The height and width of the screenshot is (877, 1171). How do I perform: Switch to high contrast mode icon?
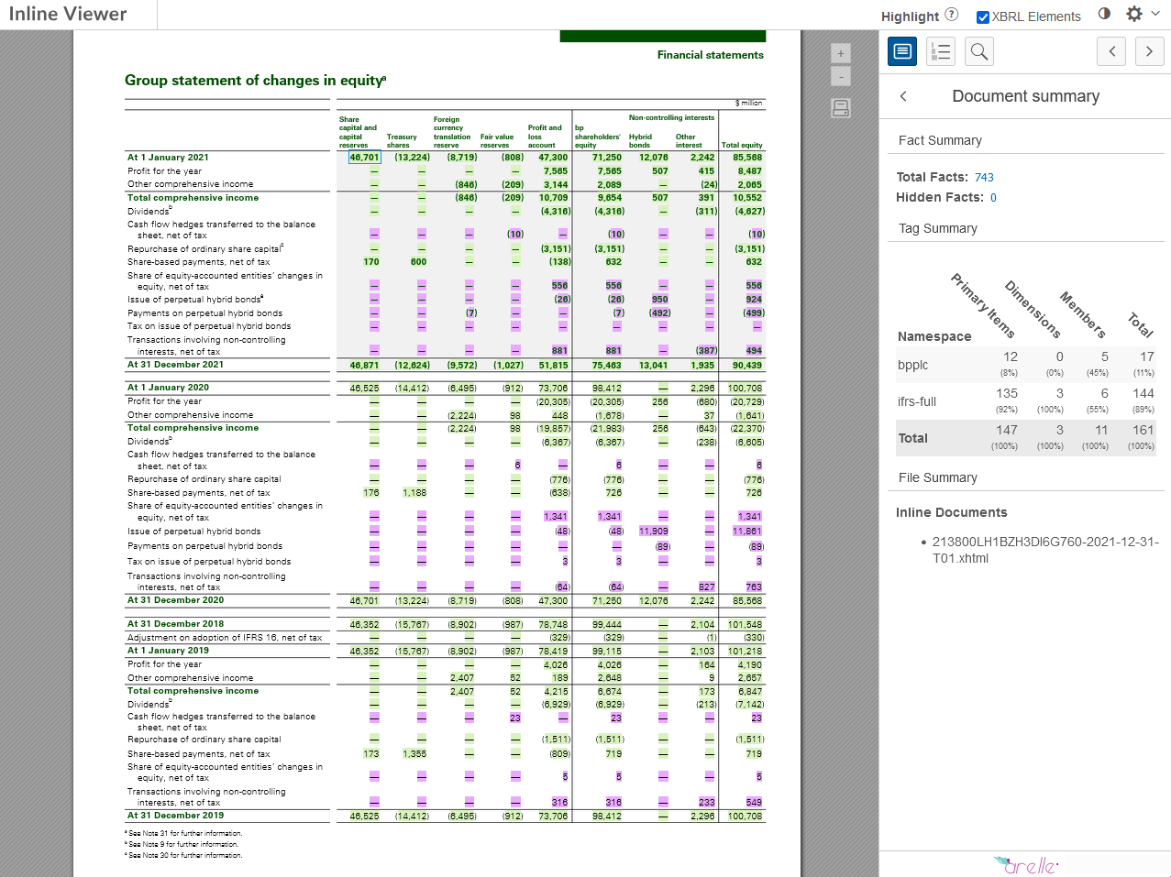click(x=1104, y=14)
